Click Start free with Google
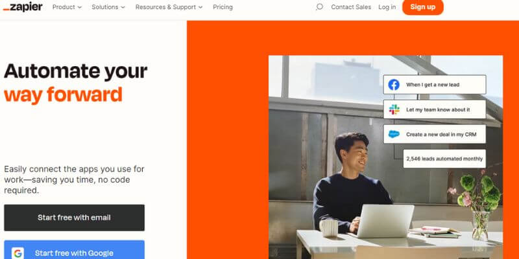Image resolution: width=519 pixels, height=259 pixels. tap(74, 250)
